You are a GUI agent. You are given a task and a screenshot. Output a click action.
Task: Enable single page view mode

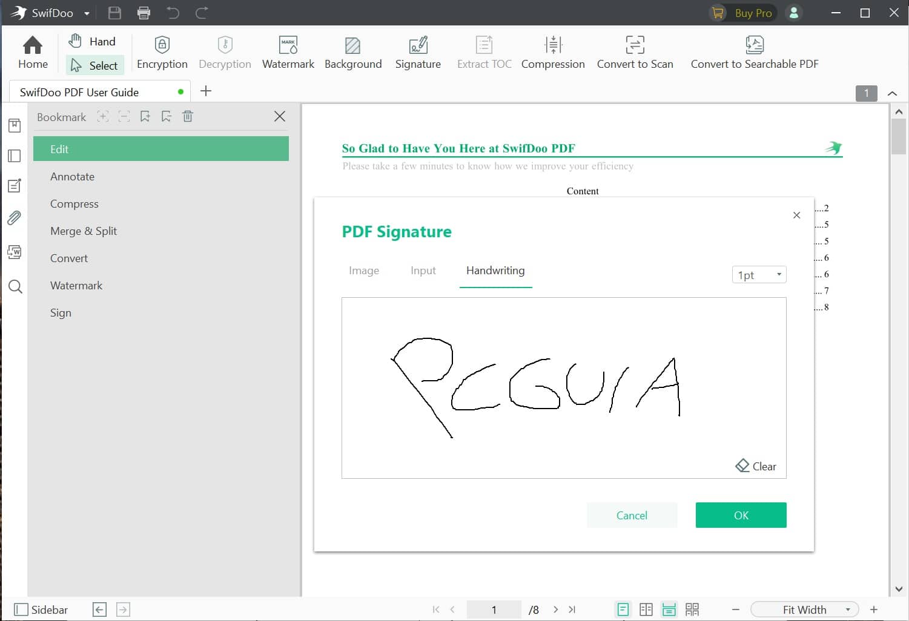pyautogui.click(x=623, y=609)
